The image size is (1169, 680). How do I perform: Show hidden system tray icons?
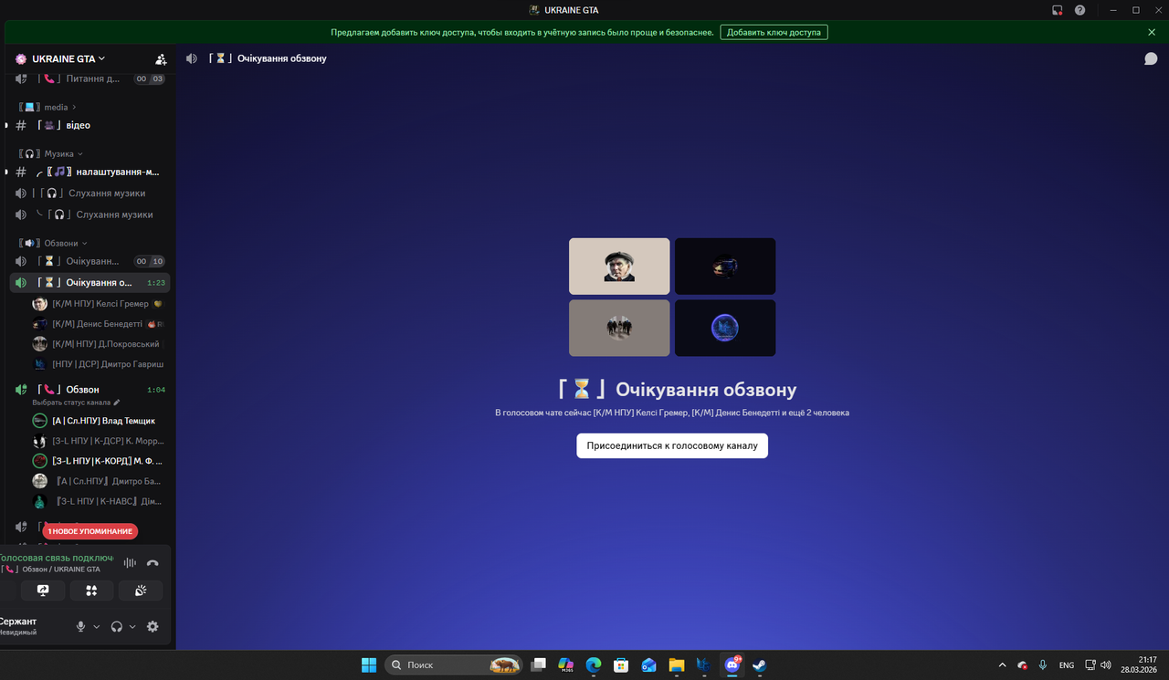pyautogui.click(x=1002, y=665)
